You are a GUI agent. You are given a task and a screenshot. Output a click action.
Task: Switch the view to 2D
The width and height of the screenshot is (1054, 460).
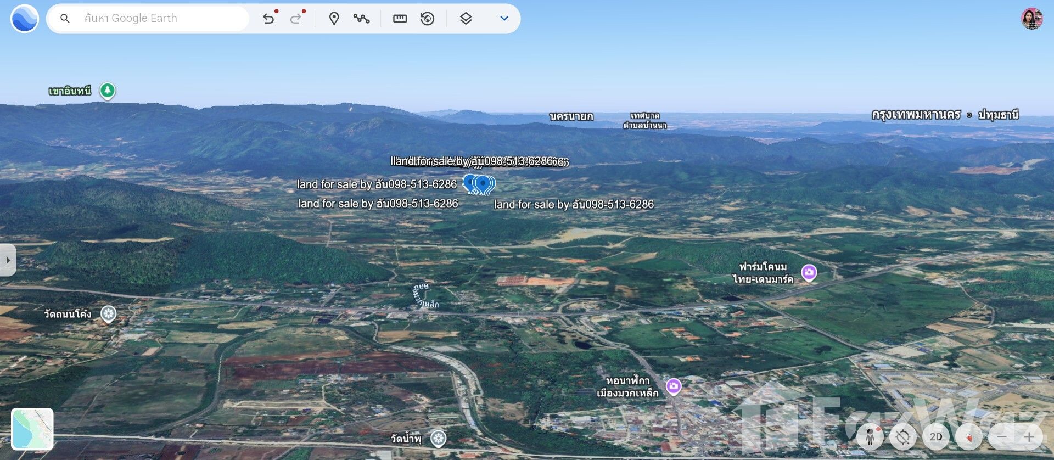click(x=936, y=437)
